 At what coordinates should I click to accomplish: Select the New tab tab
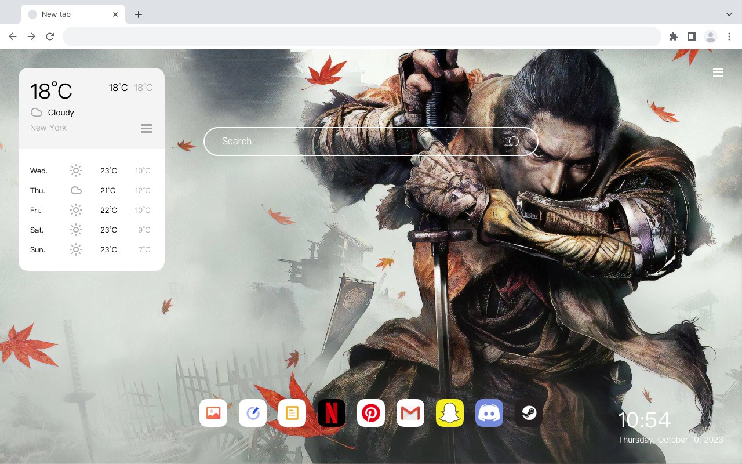(73, 14)
